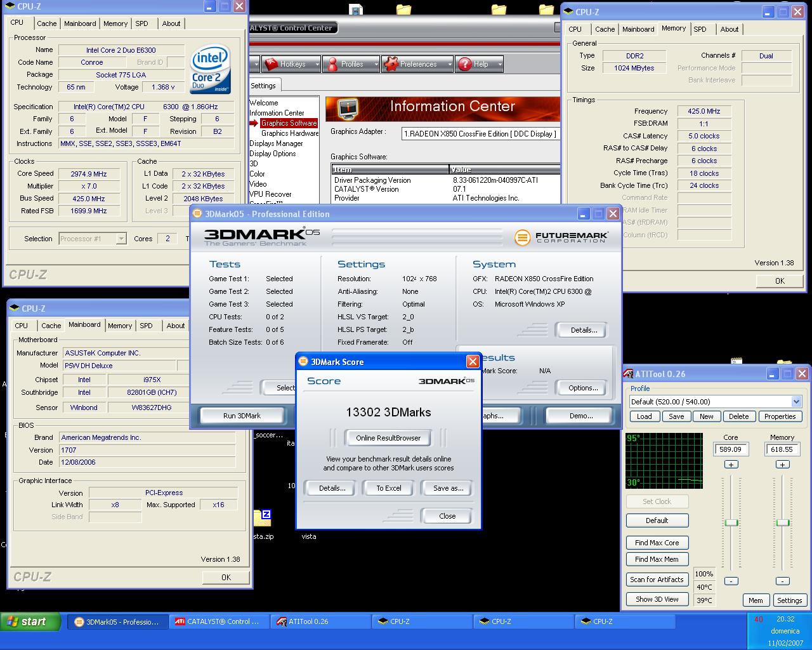Image resolution: width=812 pixels, height=650 pixels.
Task: Click the Memory clock slider handle in ATITool
Action: click(x=783, y=522)
